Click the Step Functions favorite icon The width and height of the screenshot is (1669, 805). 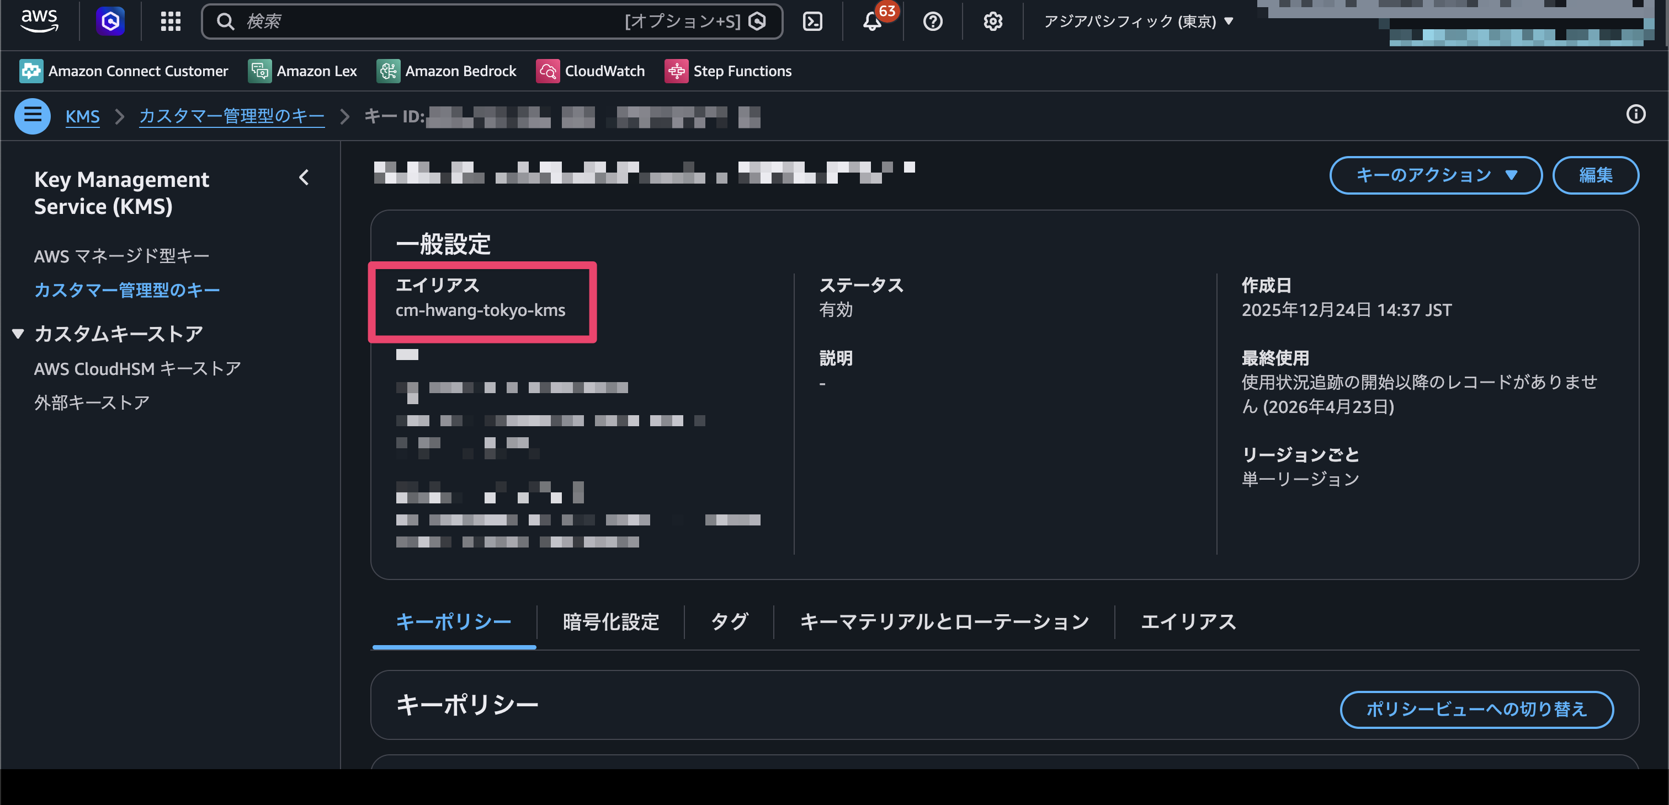677,71
